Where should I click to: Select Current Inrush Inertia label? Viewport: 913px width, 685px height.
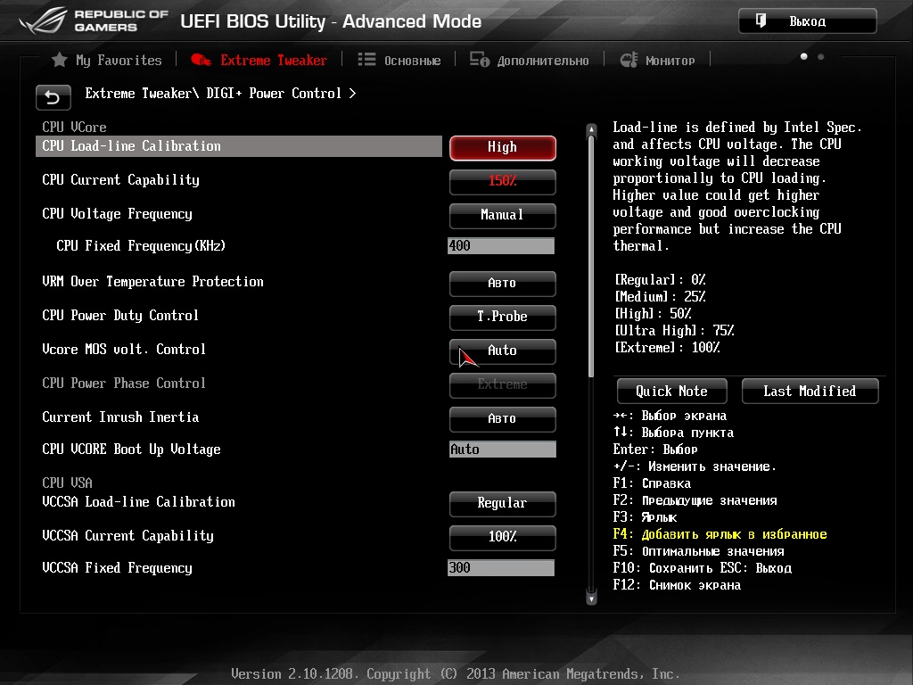click(x=120, y=417)
